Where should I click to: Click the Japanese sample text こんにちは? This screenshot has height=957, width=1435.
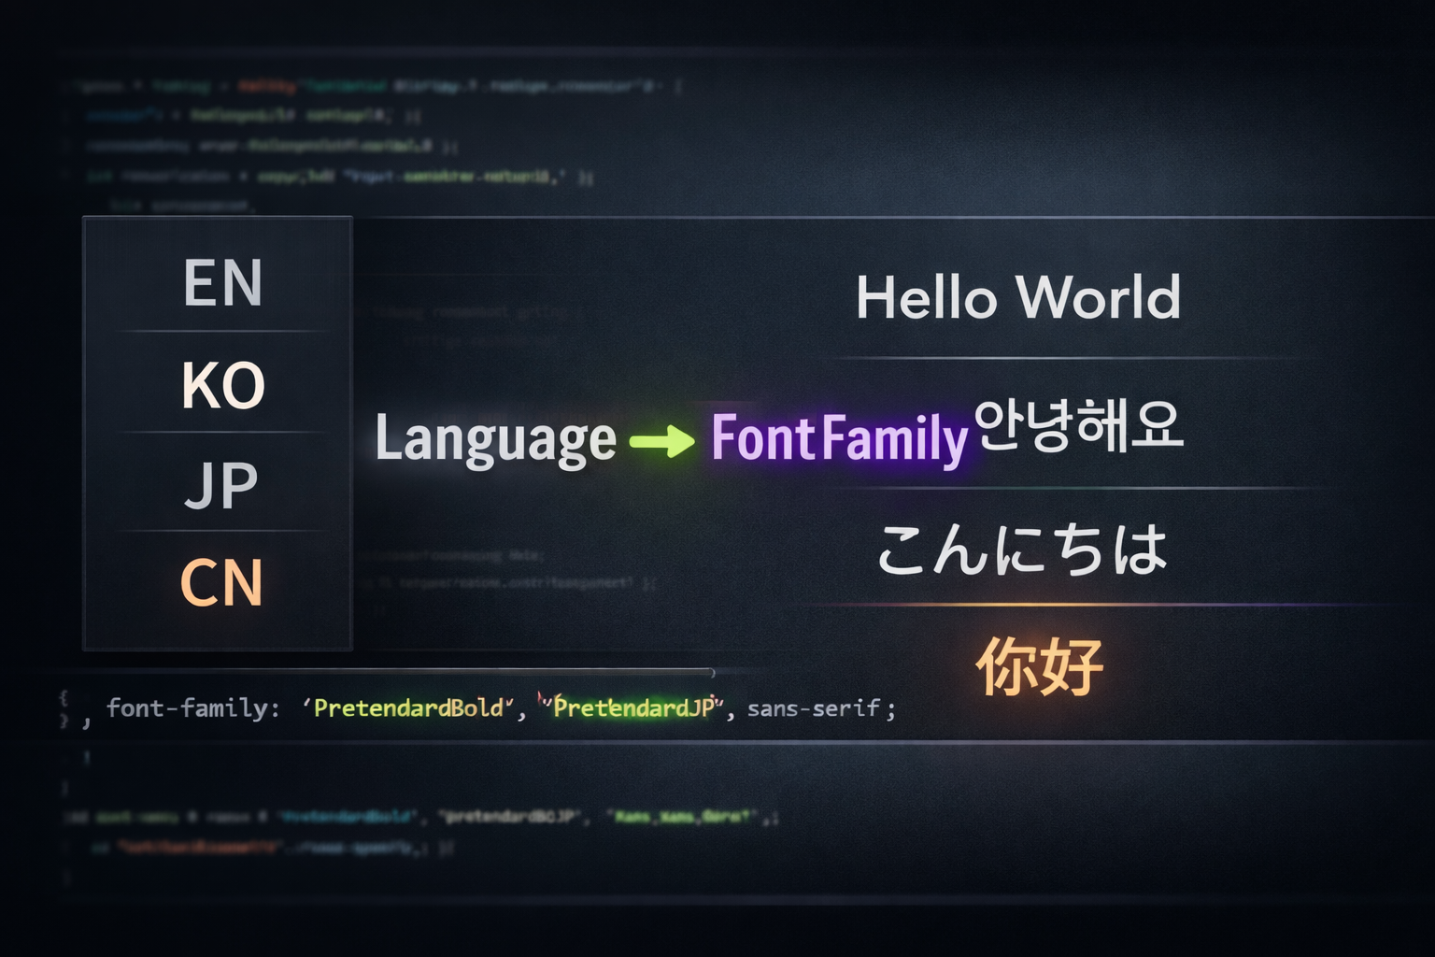(x=1022, y=549)
